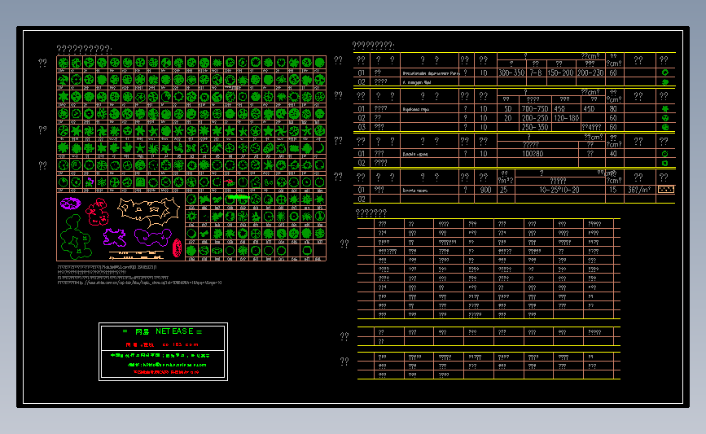
Task: Click the purple wavy cloud outline
Action: pos(153,237)
